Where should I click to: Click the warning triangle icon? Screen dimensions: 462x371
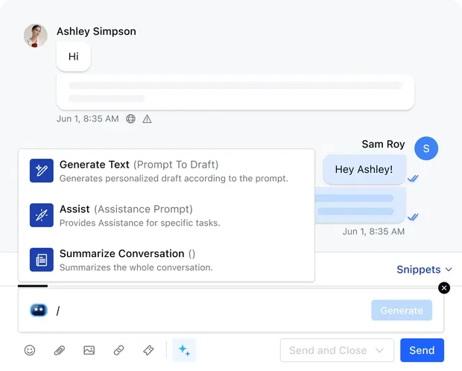pyautogui.click(x=147, y=119)
